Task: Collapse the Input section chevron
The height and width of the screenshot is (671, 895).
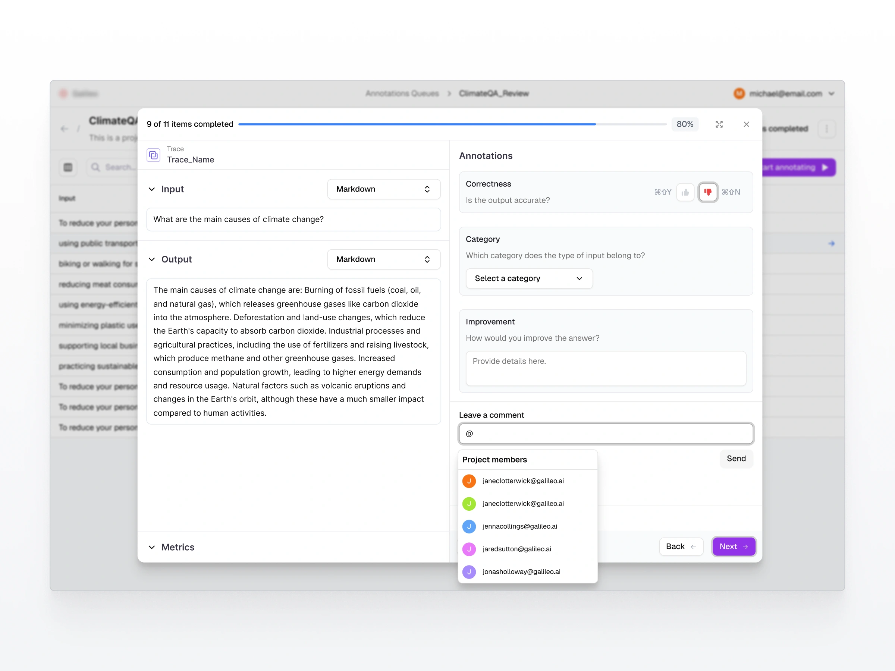Action: [152, 189]
